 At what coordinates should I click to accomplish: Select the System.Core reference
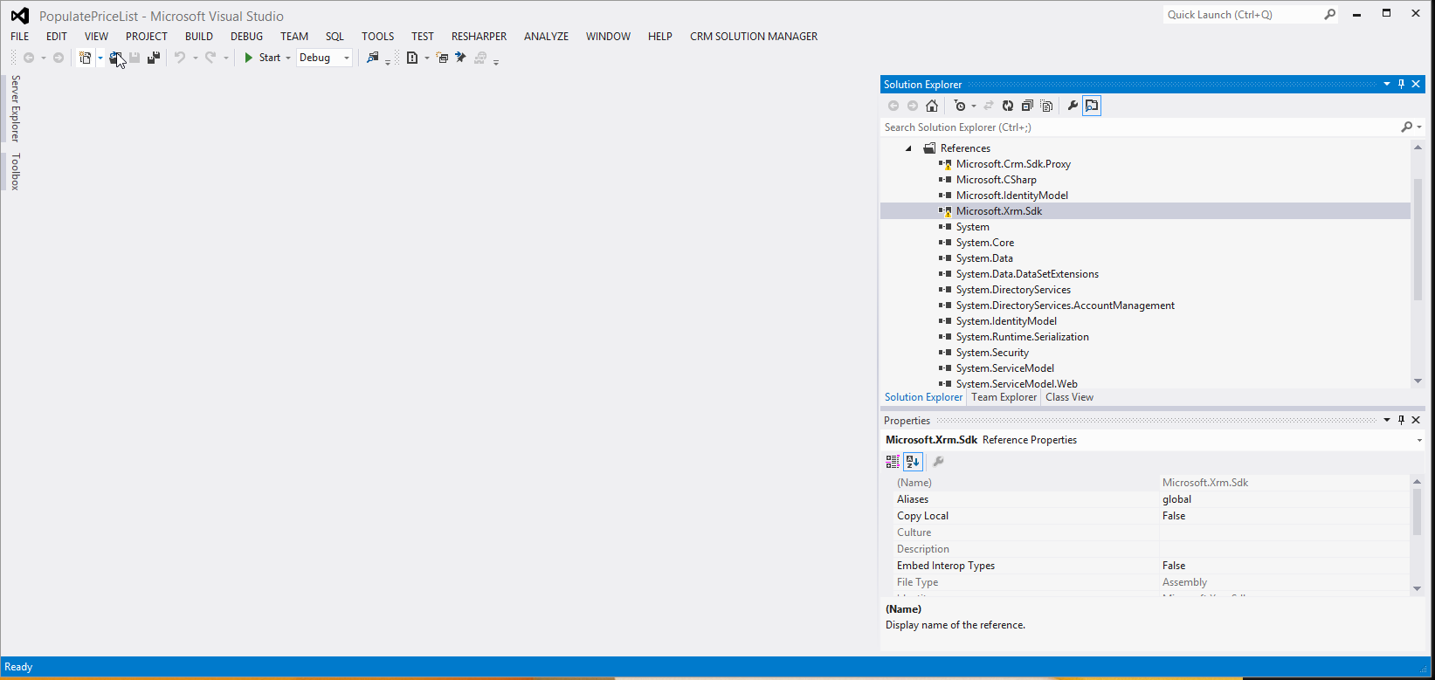[x=985, y=243]
